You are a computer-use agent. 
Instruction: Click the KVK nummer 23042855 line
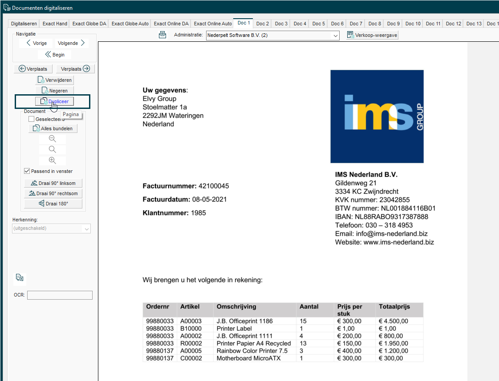(372, 200)
